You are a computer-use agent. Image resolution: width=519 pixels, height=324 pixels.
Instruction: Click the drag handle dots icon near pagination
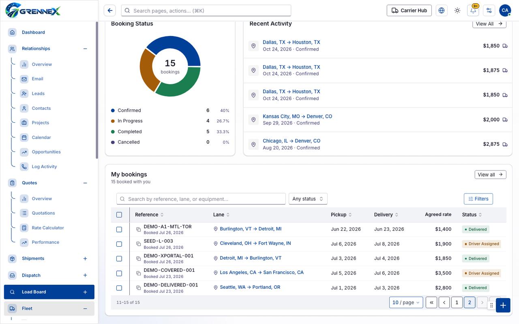491,305
